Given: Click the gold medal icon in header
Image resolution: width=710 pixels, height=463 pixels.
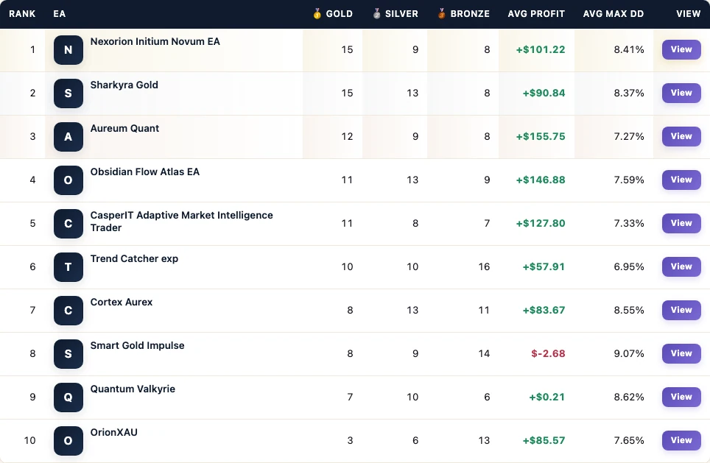Looking at the screenshot, I should click(x=317, y=13).
